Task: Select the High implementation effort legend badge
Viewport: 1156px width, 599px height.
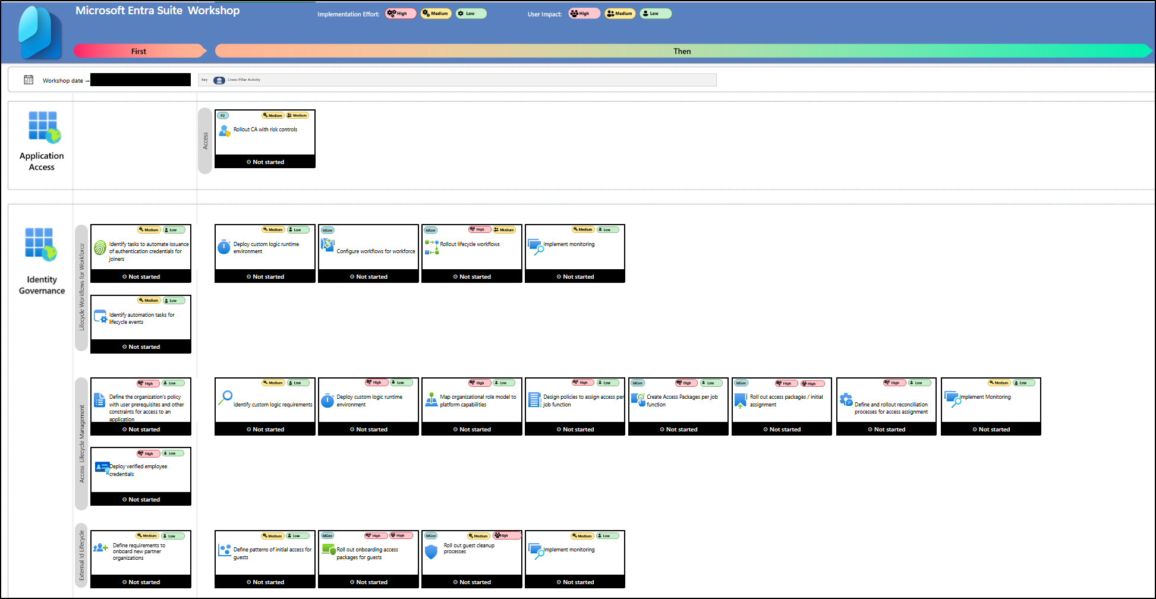Action: (400, 14)
